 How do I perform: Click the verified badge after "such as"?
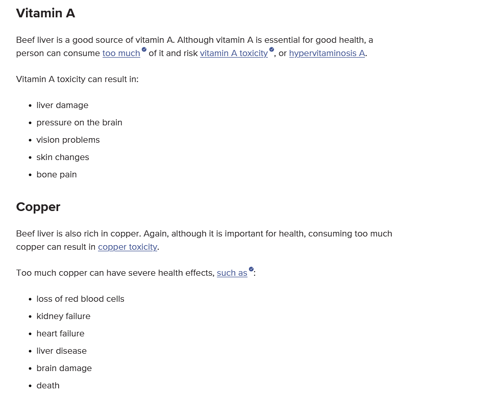[251, 269]
